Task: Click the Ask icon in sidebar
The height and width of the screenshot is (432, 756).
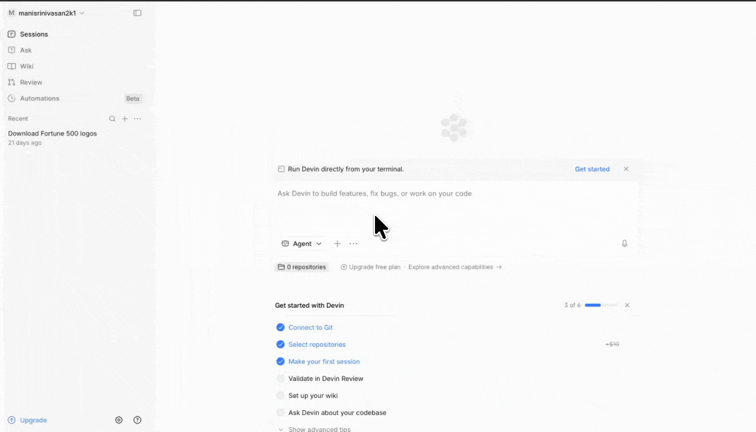Action: pos(11,50)
